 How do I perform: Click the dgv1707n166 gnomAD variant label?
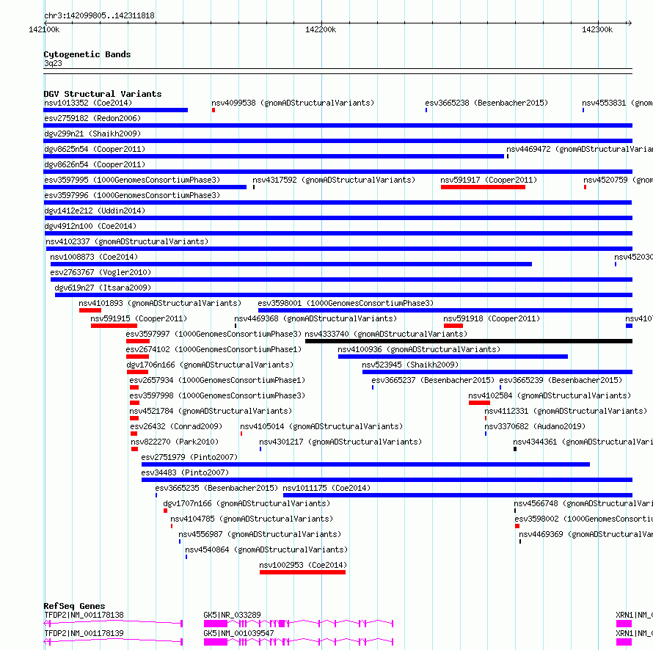[247, 503]
